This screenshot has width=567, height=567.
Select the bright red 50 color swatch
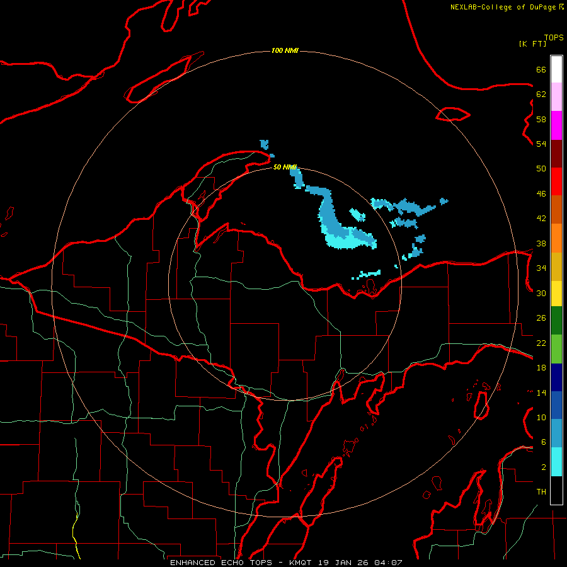556,181
